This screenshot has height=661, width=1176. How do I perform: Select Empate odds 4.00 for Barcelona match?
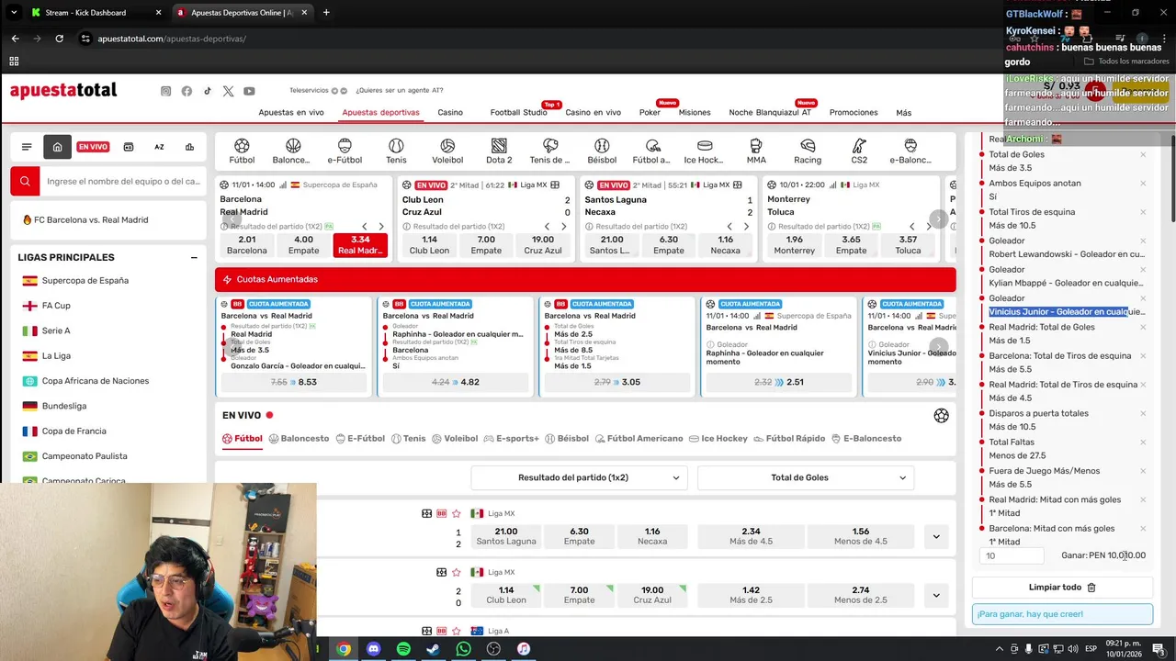[x=303, y=245]
